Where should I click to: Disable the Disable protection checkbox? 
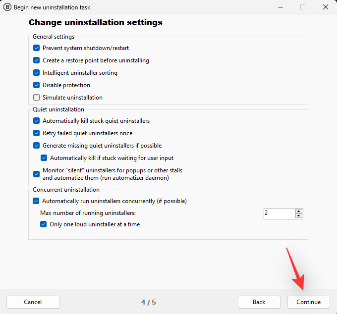coord(36,85)
